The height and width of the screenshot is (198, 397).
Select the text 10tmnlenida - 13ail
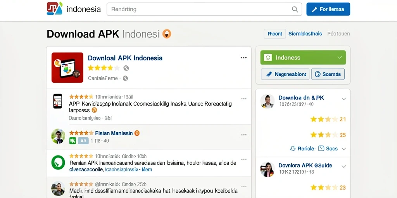(114, 97)
